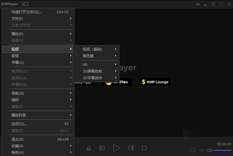Click the arrow beside 播放列表
Viewport: 233px width, 156px height.
[x=71, y=115]
